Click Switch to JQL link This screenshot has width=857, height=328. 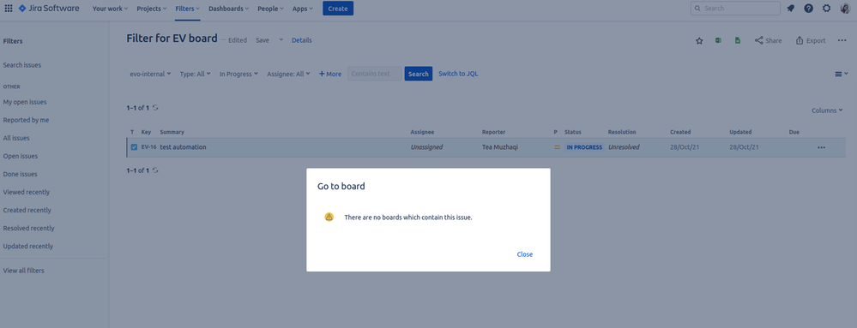458,74
